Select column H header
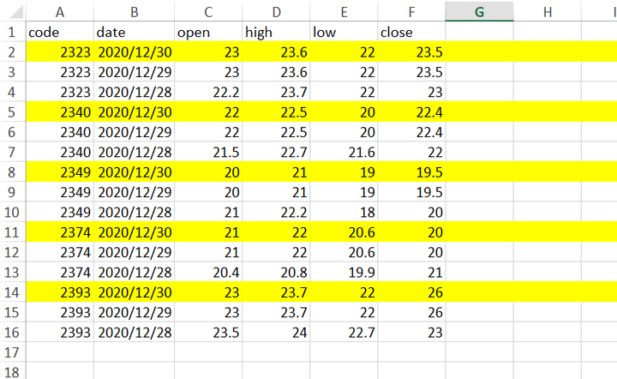This screenshot has height=379, width=617. (548, 12)
